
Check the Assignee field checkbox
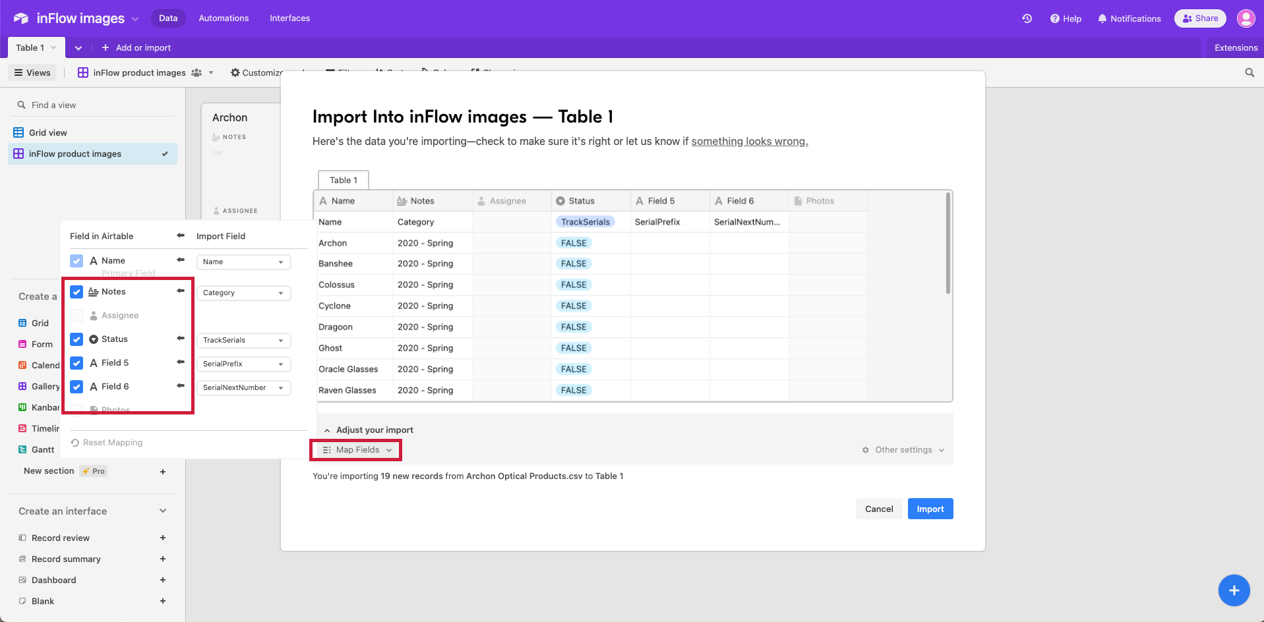coord(76,316)
